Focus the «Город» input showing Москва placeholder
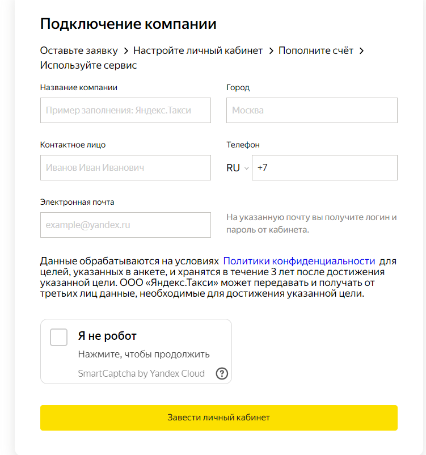The height and width of the screenshot is (455, 426). (311, 110)
